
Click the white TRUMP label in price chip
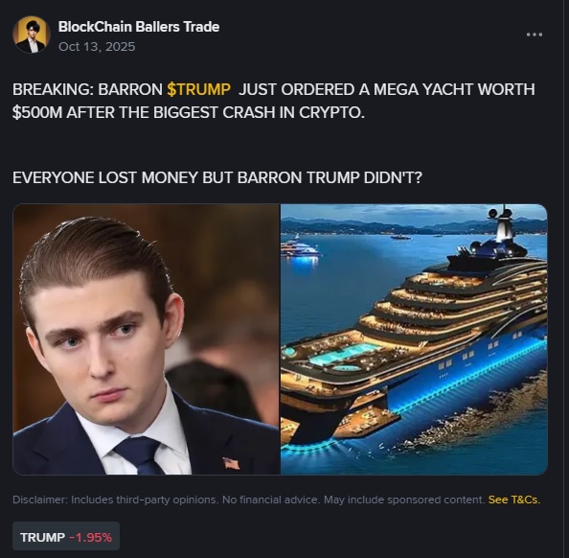42,537
